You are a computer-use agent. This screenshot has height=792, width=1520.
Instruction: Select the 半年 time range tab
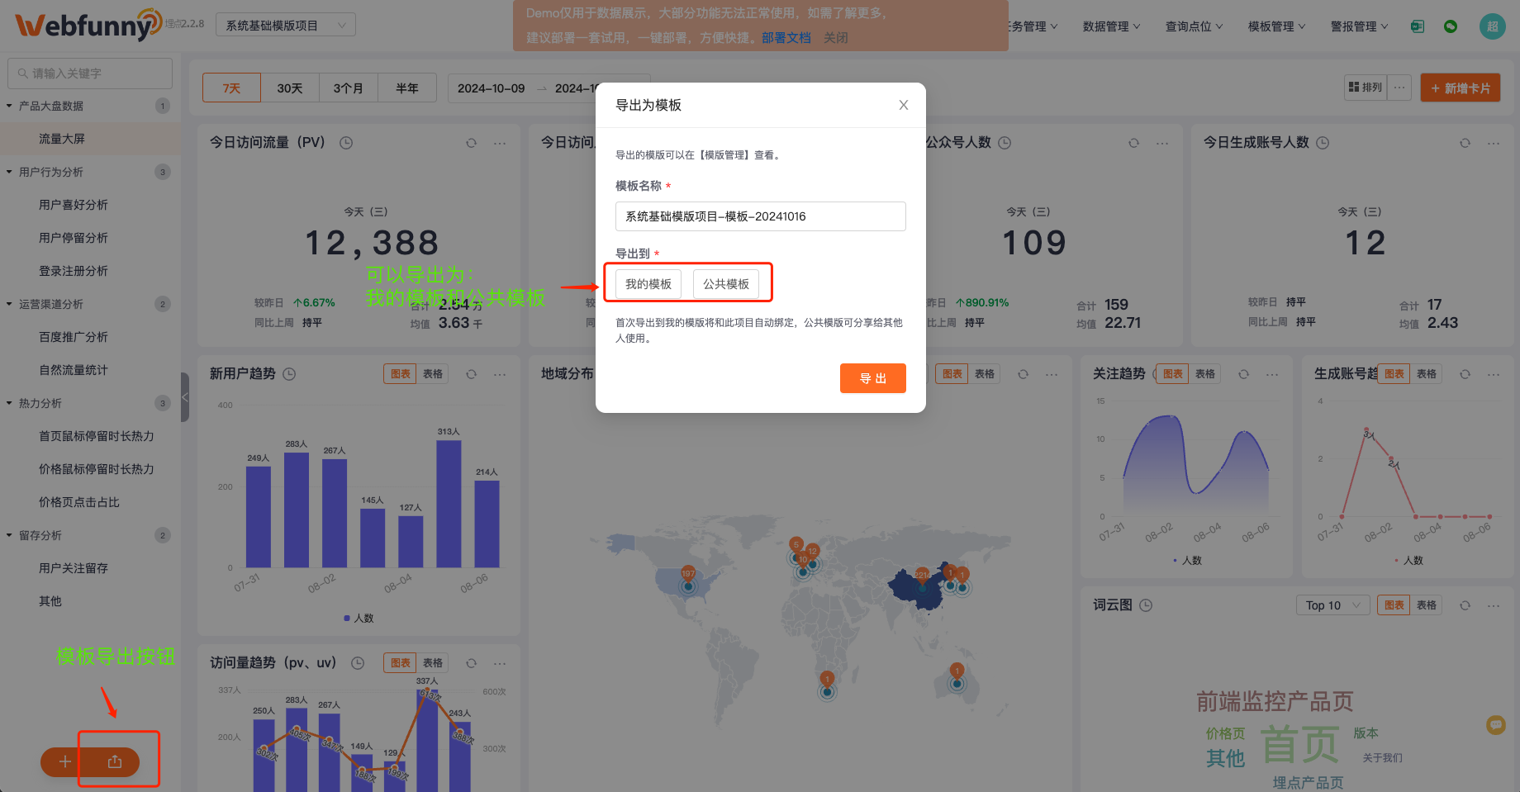(x=407, y=88)
